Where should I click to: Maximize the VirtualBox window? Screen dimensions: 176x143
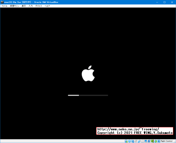pyautogui.click(x=164, y=2)
